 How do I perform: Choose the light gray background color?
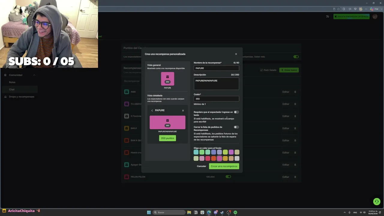[237, 158]
